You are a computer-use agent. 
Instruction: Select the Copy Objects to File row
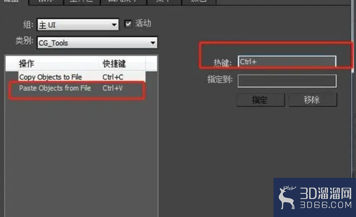coord(82,77)
